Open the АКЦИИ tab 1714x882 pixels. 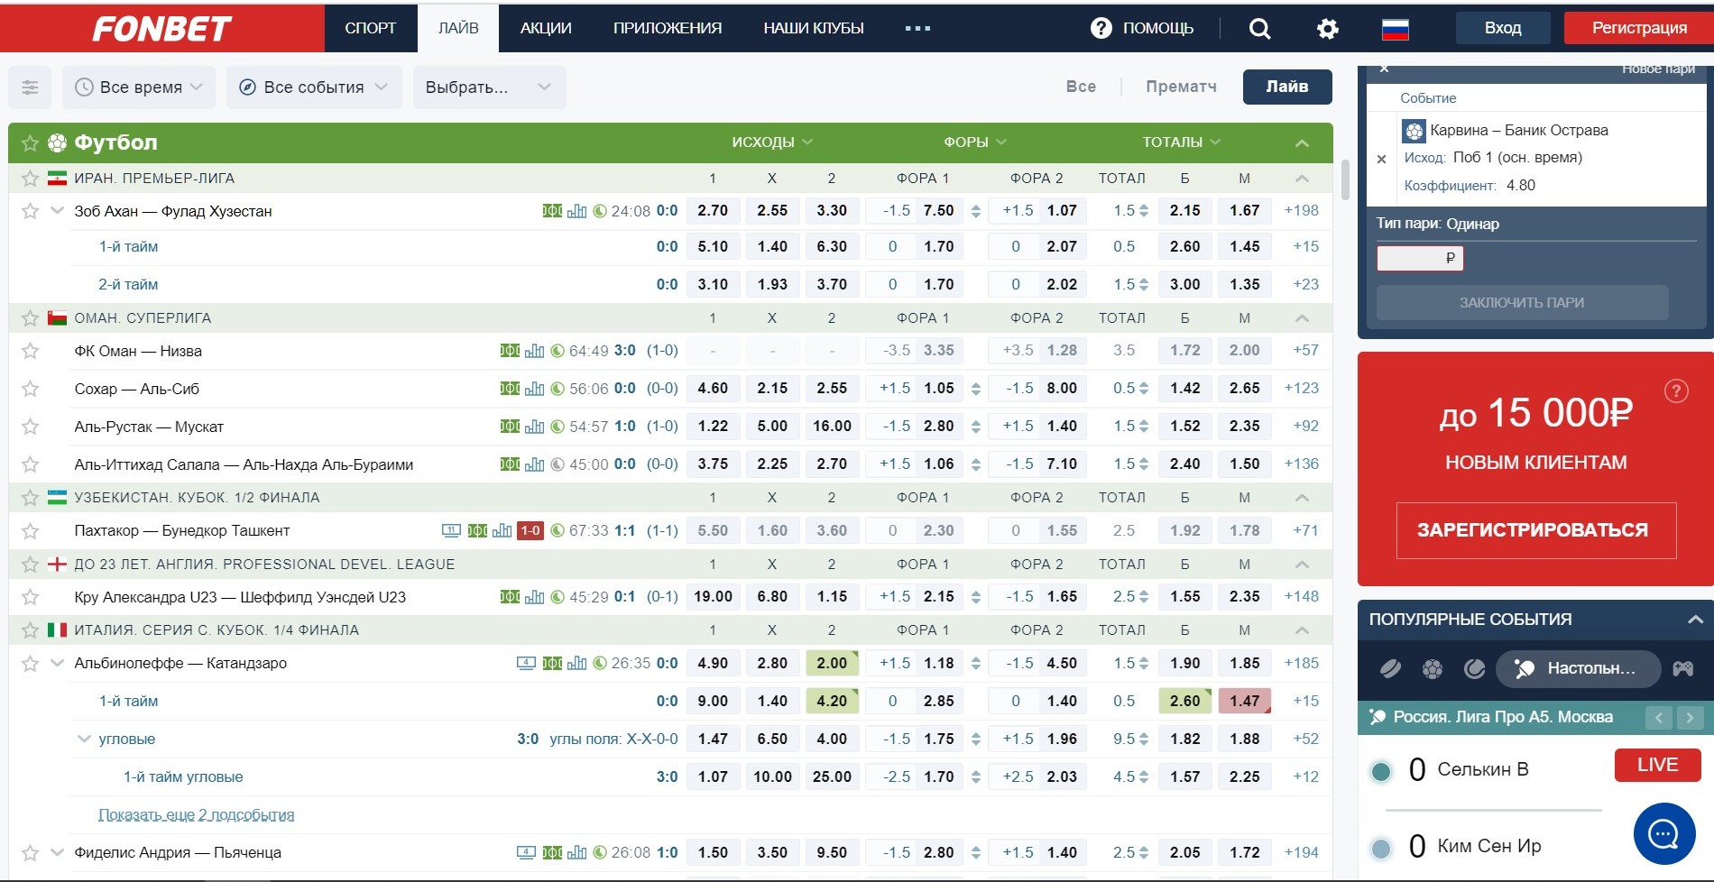(546, 28)
